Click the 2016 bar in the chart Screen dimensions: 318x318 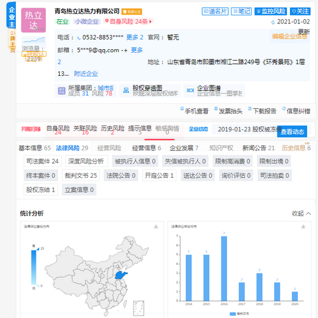point(224,268)
